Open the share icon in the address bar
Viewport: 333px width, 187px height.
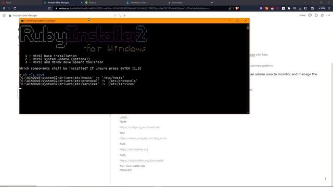[x=230, y=8]
